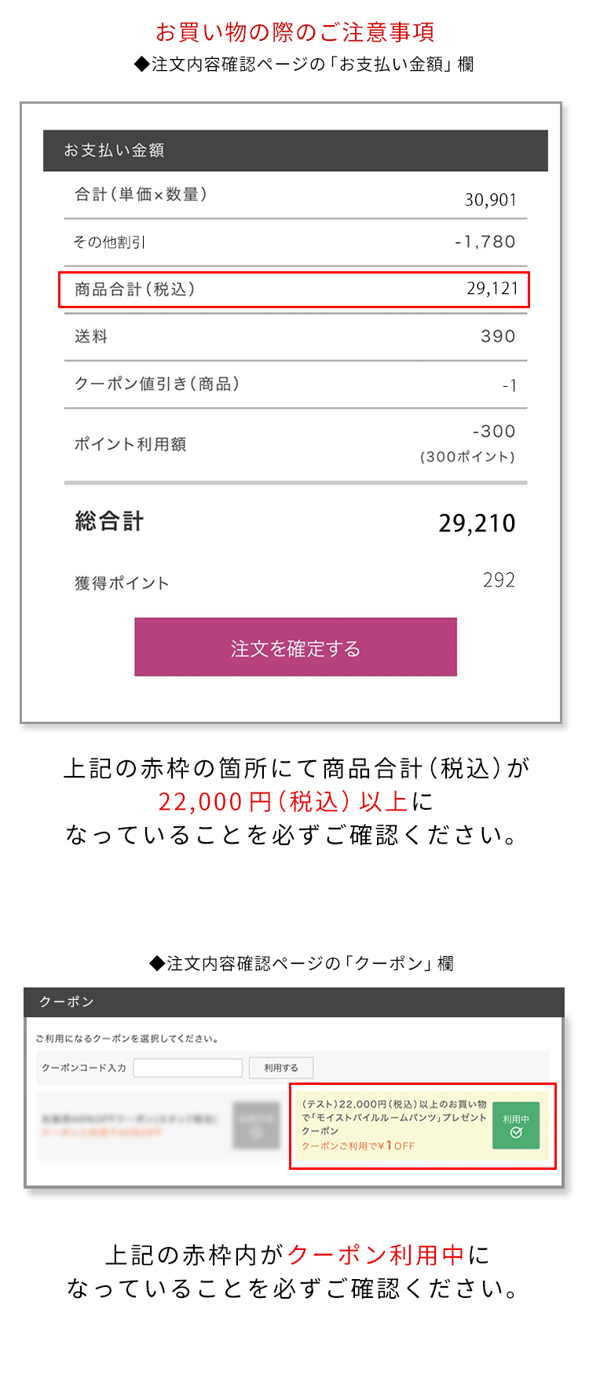This screenshot has height=1375, width=589.
Task: Toggle the green 利用中 coupon button
Action: click(516, 1126)
